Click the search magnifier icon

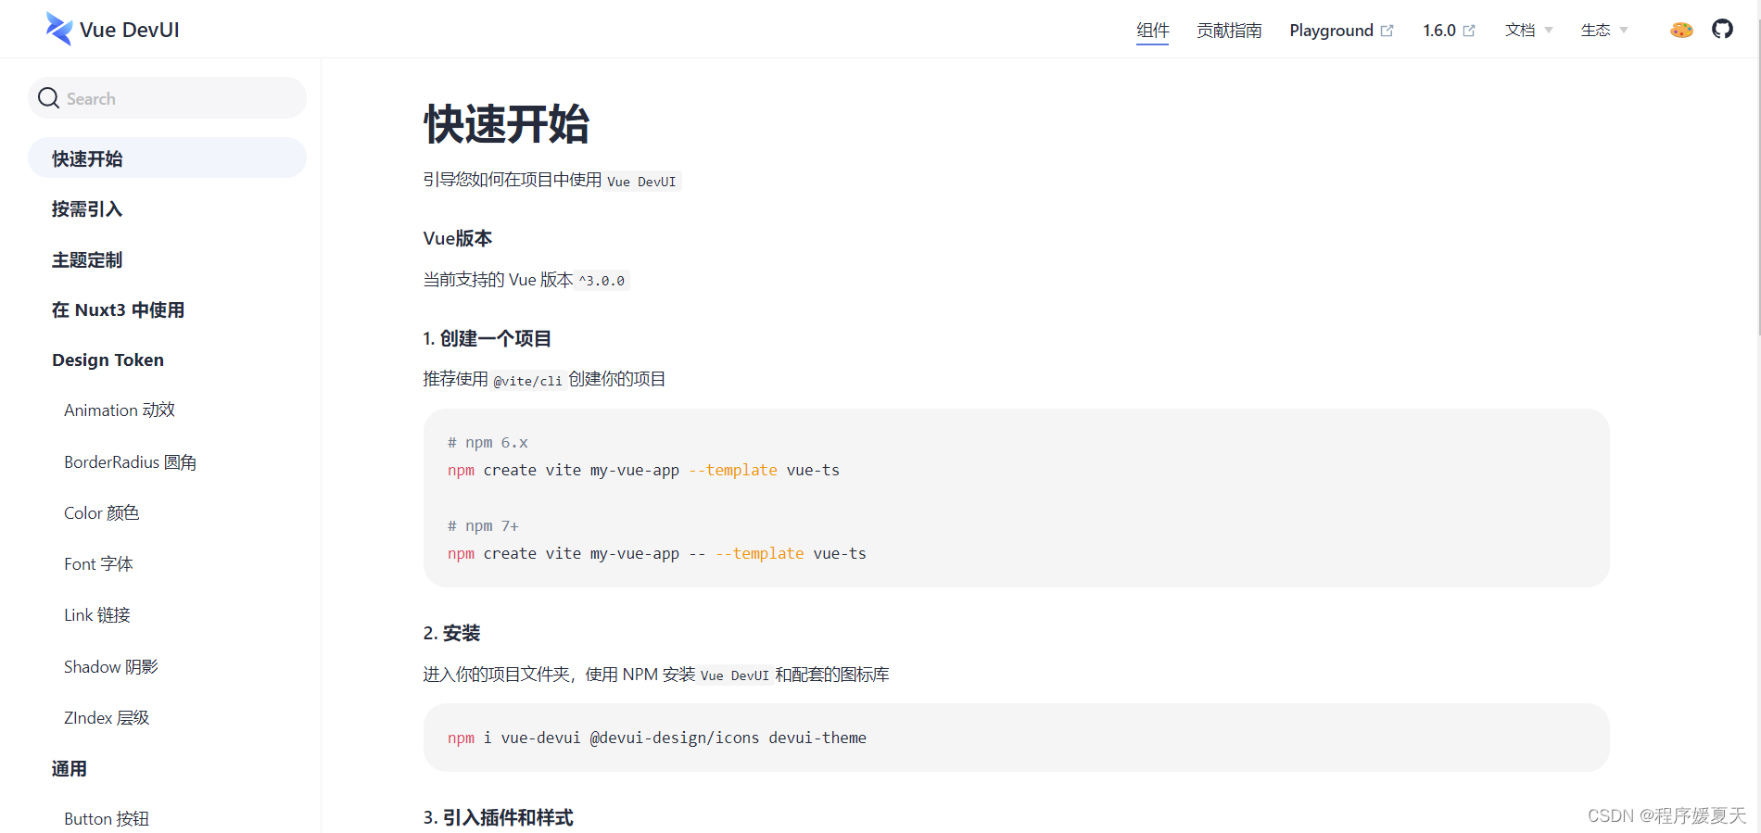pos(49,98)
